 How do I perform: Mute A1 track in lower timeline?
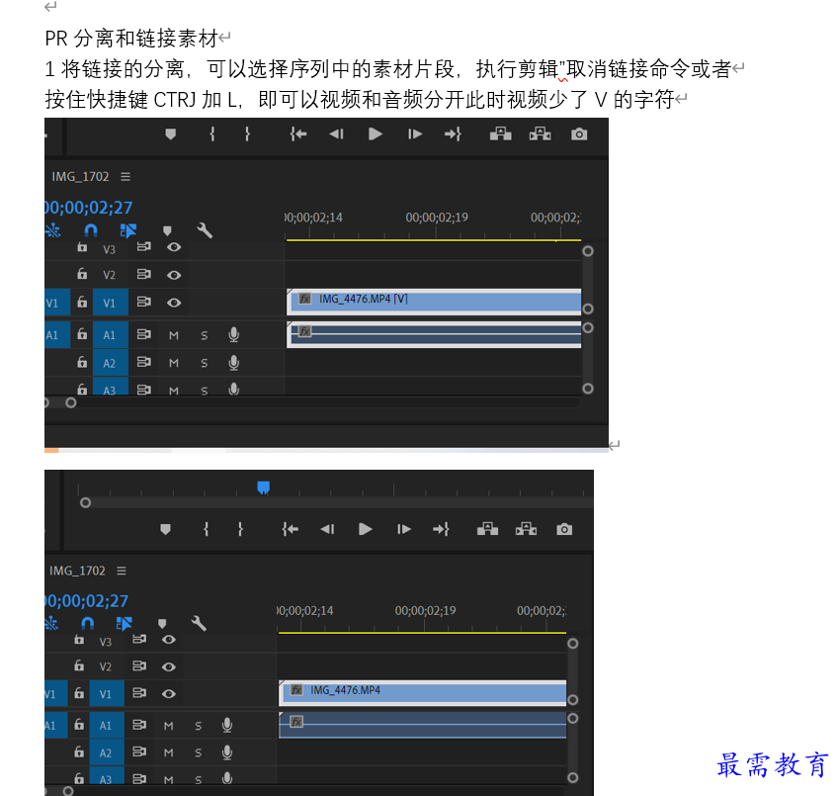pos(169,726)
